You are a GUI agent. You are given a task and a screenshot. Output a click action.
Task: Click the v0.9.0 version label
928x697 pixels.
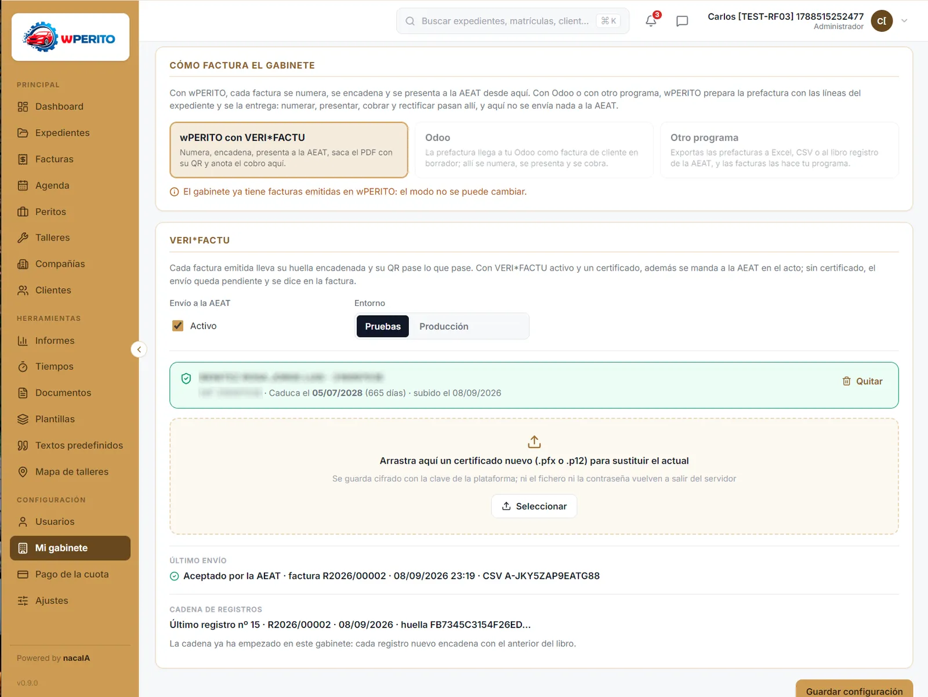click(x=27, y=683)
